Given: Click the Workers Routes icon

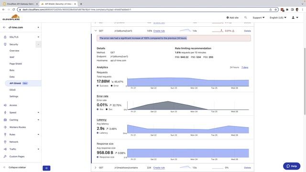Looking at the screenshot, I should point(5,127).
